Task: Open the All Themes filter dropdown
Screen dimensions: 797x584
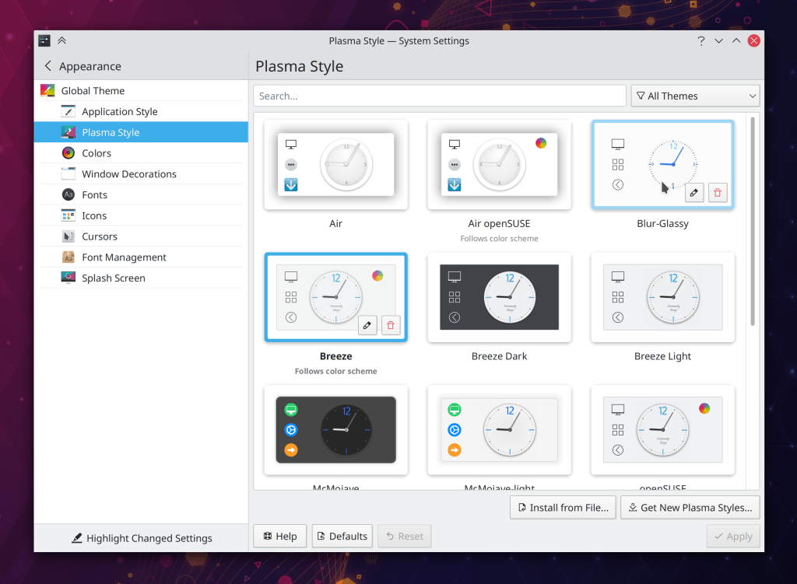Action: [695, 96]
